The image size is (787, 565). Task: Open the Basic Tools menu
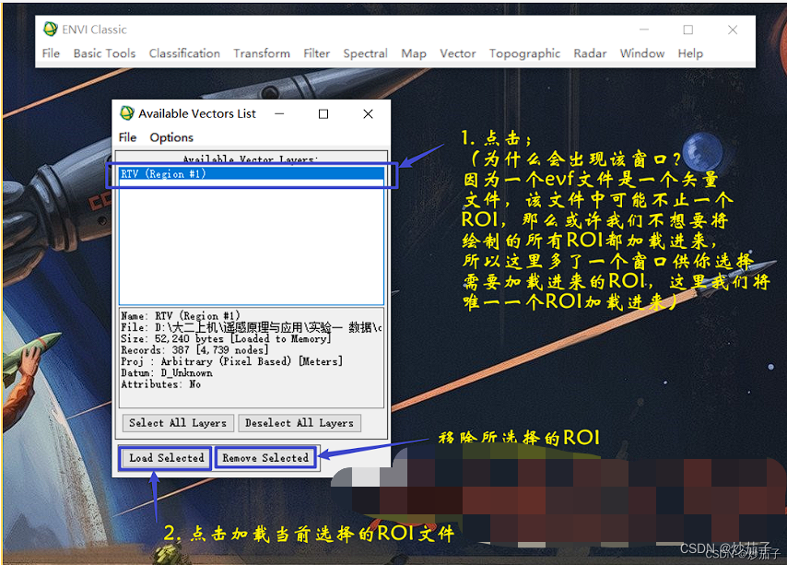tap(104, 53)
